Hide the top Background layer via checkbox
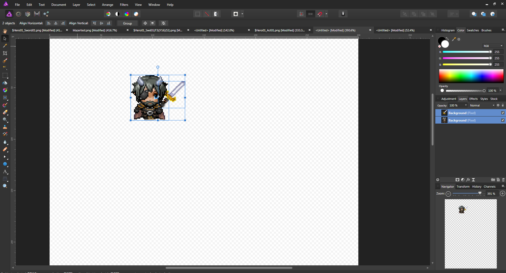This screenshot has width=506, height=273. pyautogui.click(x=503, y=113)
